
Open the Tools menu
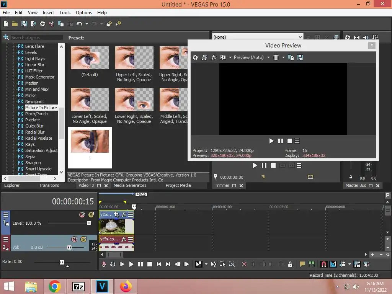click(65, 13)
